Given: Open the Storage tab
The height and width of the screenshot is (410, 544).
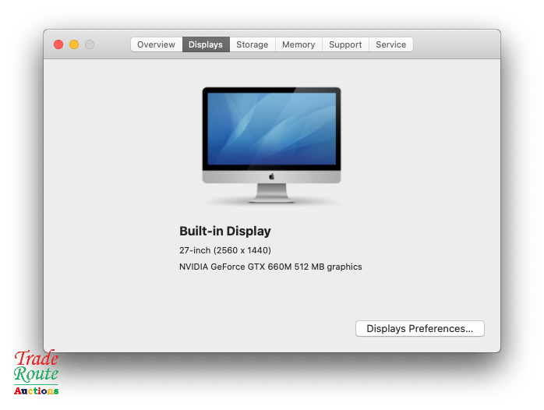Looking at the screenshot, I should click(x=253, y=44).
